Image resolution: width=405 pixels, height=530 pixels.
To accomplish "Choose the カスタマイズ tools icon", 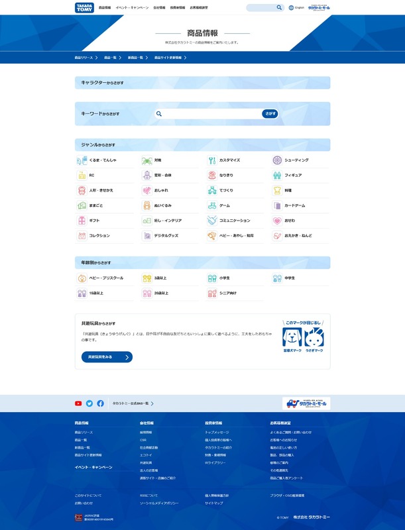I will tap(212, 160).
